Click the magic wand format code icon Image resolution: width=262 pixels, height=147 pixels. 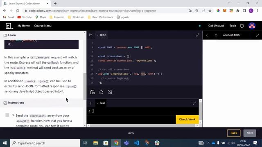tap(110, 92)
